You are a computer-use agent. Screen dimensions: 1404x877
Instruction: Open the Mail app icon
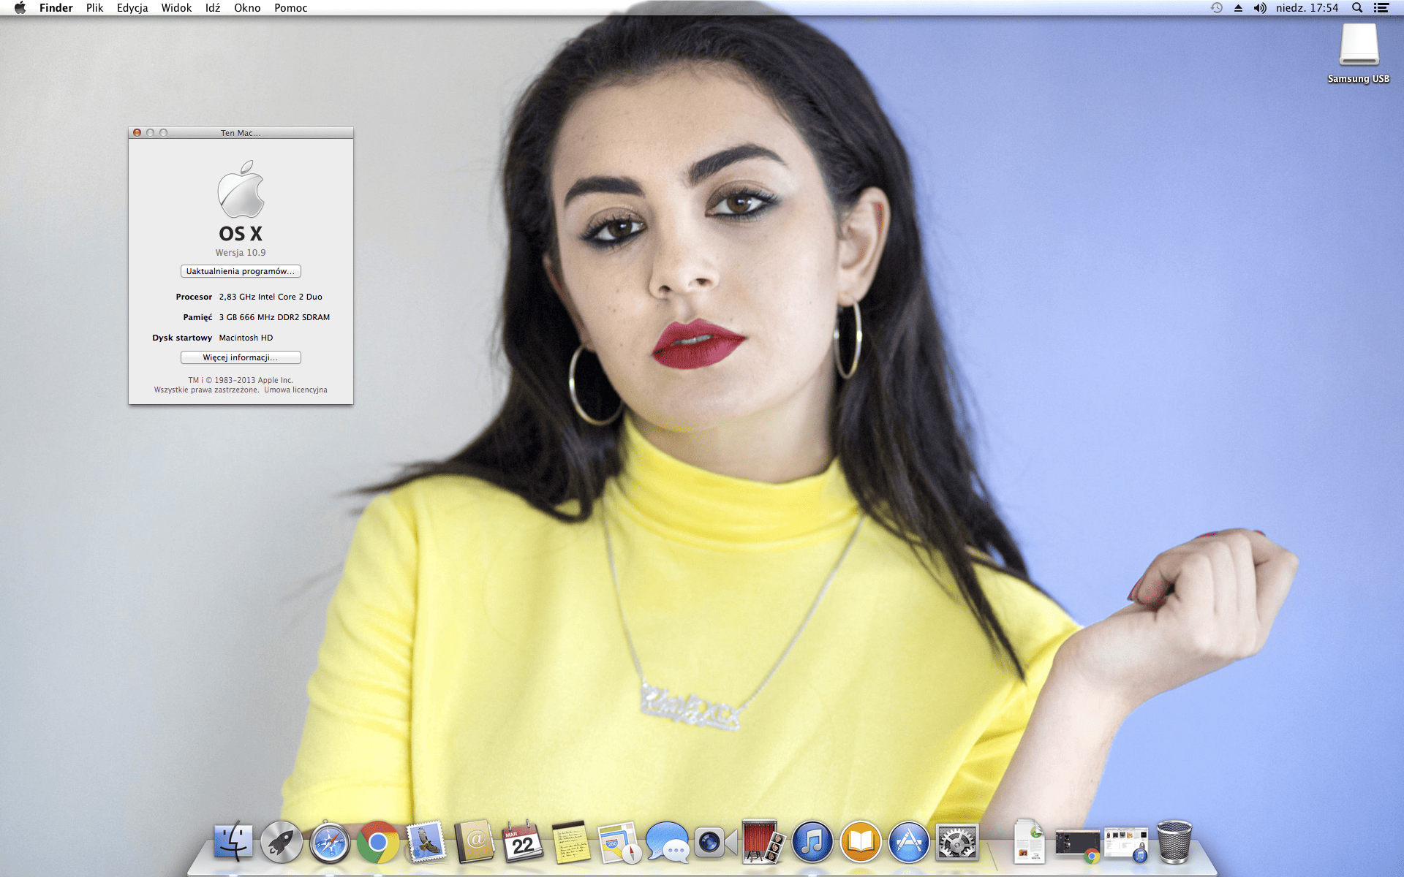tap(426, 842)
